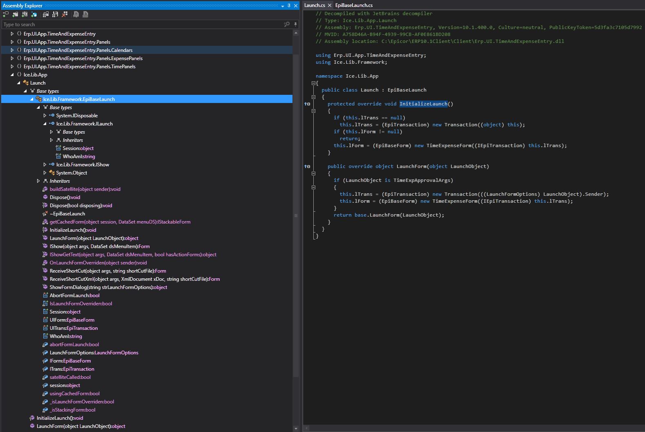The height and width of the screenshot is (432, 645).
Task: Click the override gutter icon beside LaunchForm
Action: [307, 166]
